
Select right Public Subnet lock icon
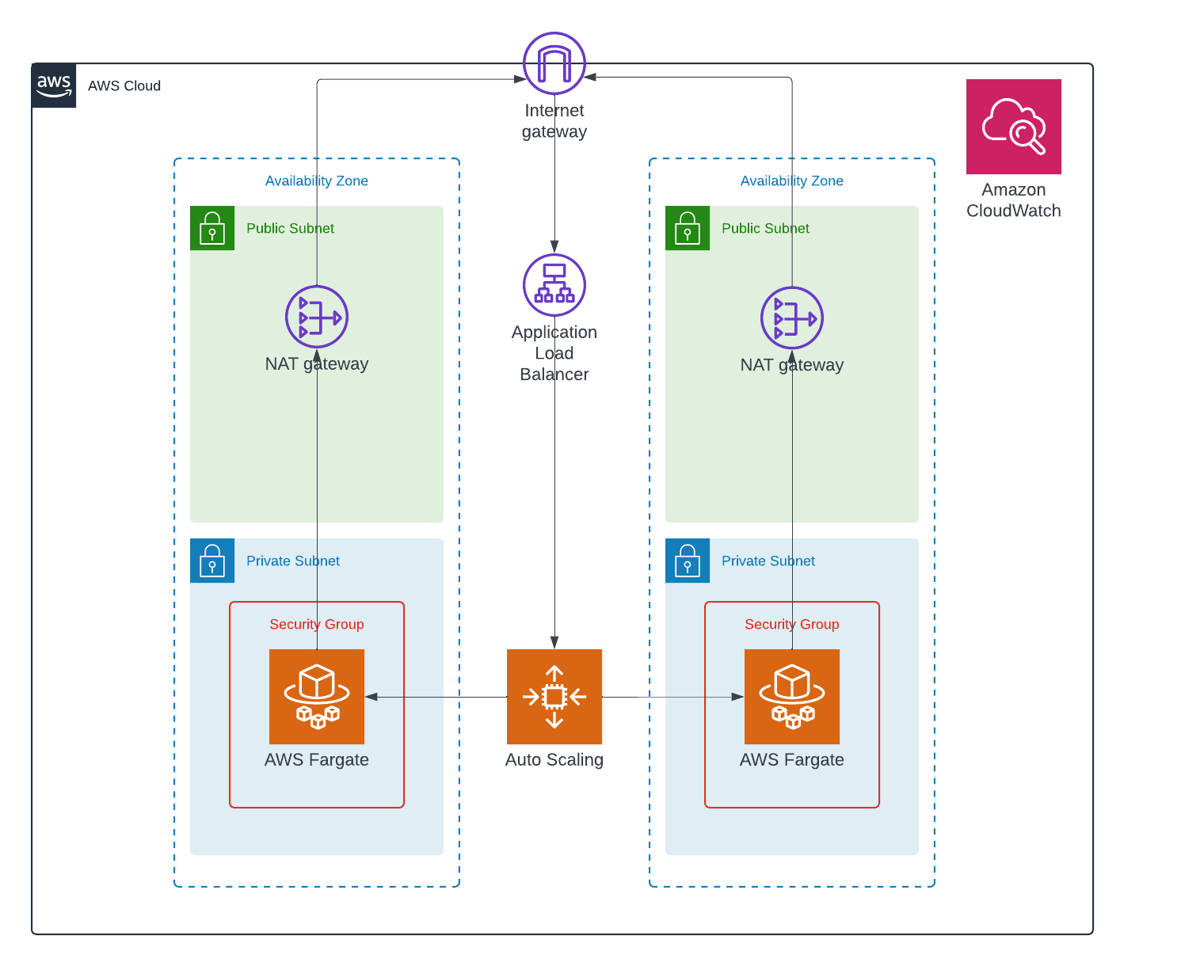[x=688, y=228]
